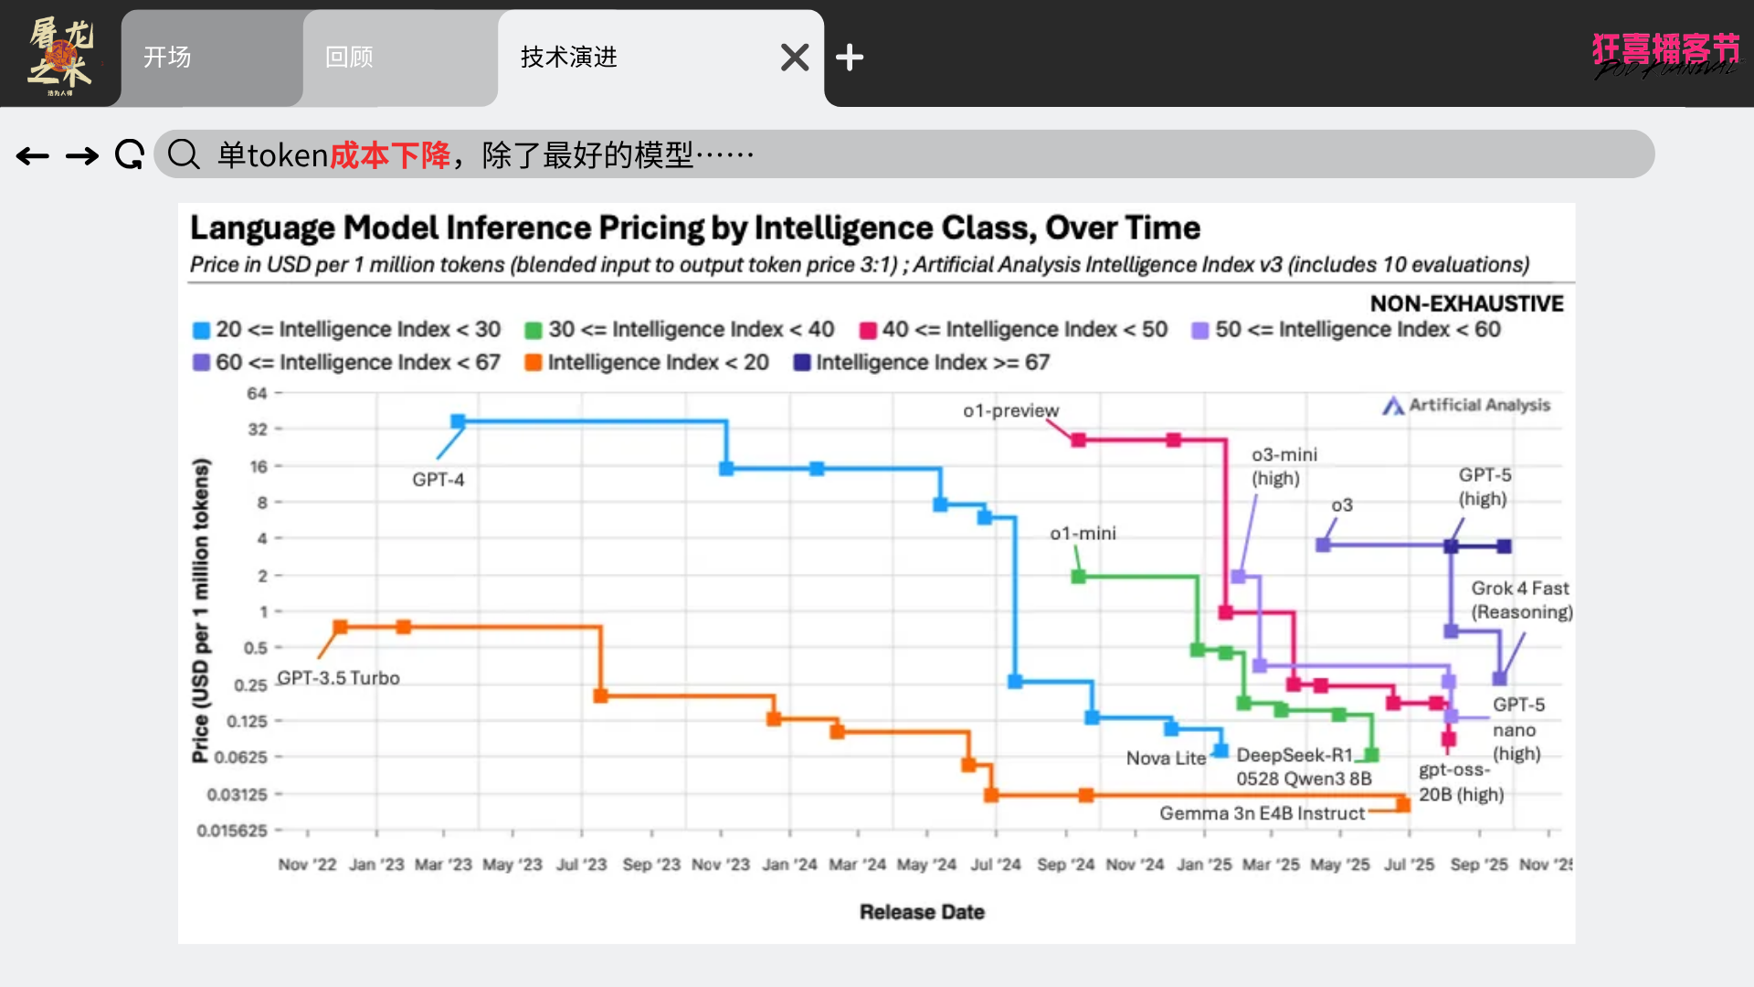Toggle the blue 20-30 Intelligence Index legend
This screenshot has height=987, width=1754.
pyautogui.click(x=347, y=330)
